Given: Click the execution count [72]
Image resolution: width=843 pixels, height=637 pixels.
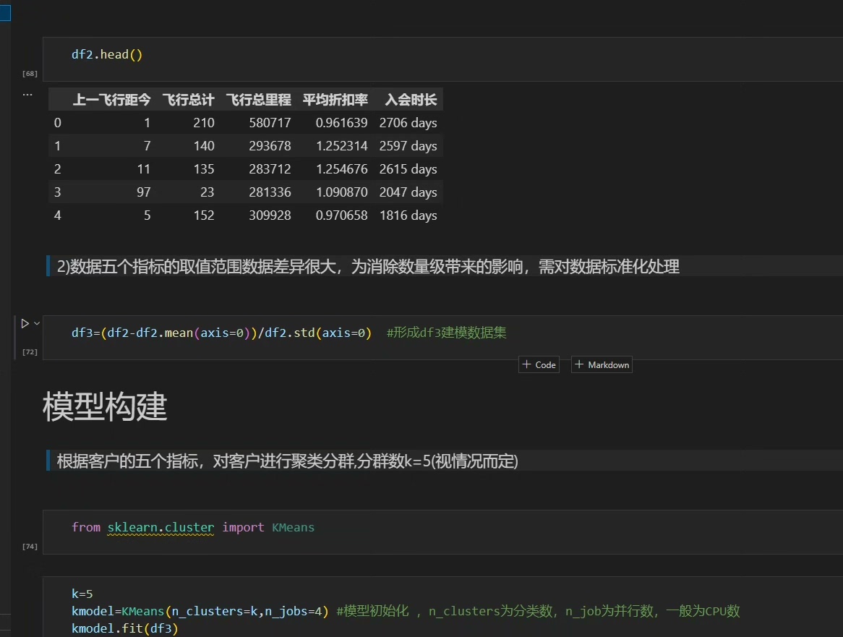Looking at the screenshot, I should [30, 352].
